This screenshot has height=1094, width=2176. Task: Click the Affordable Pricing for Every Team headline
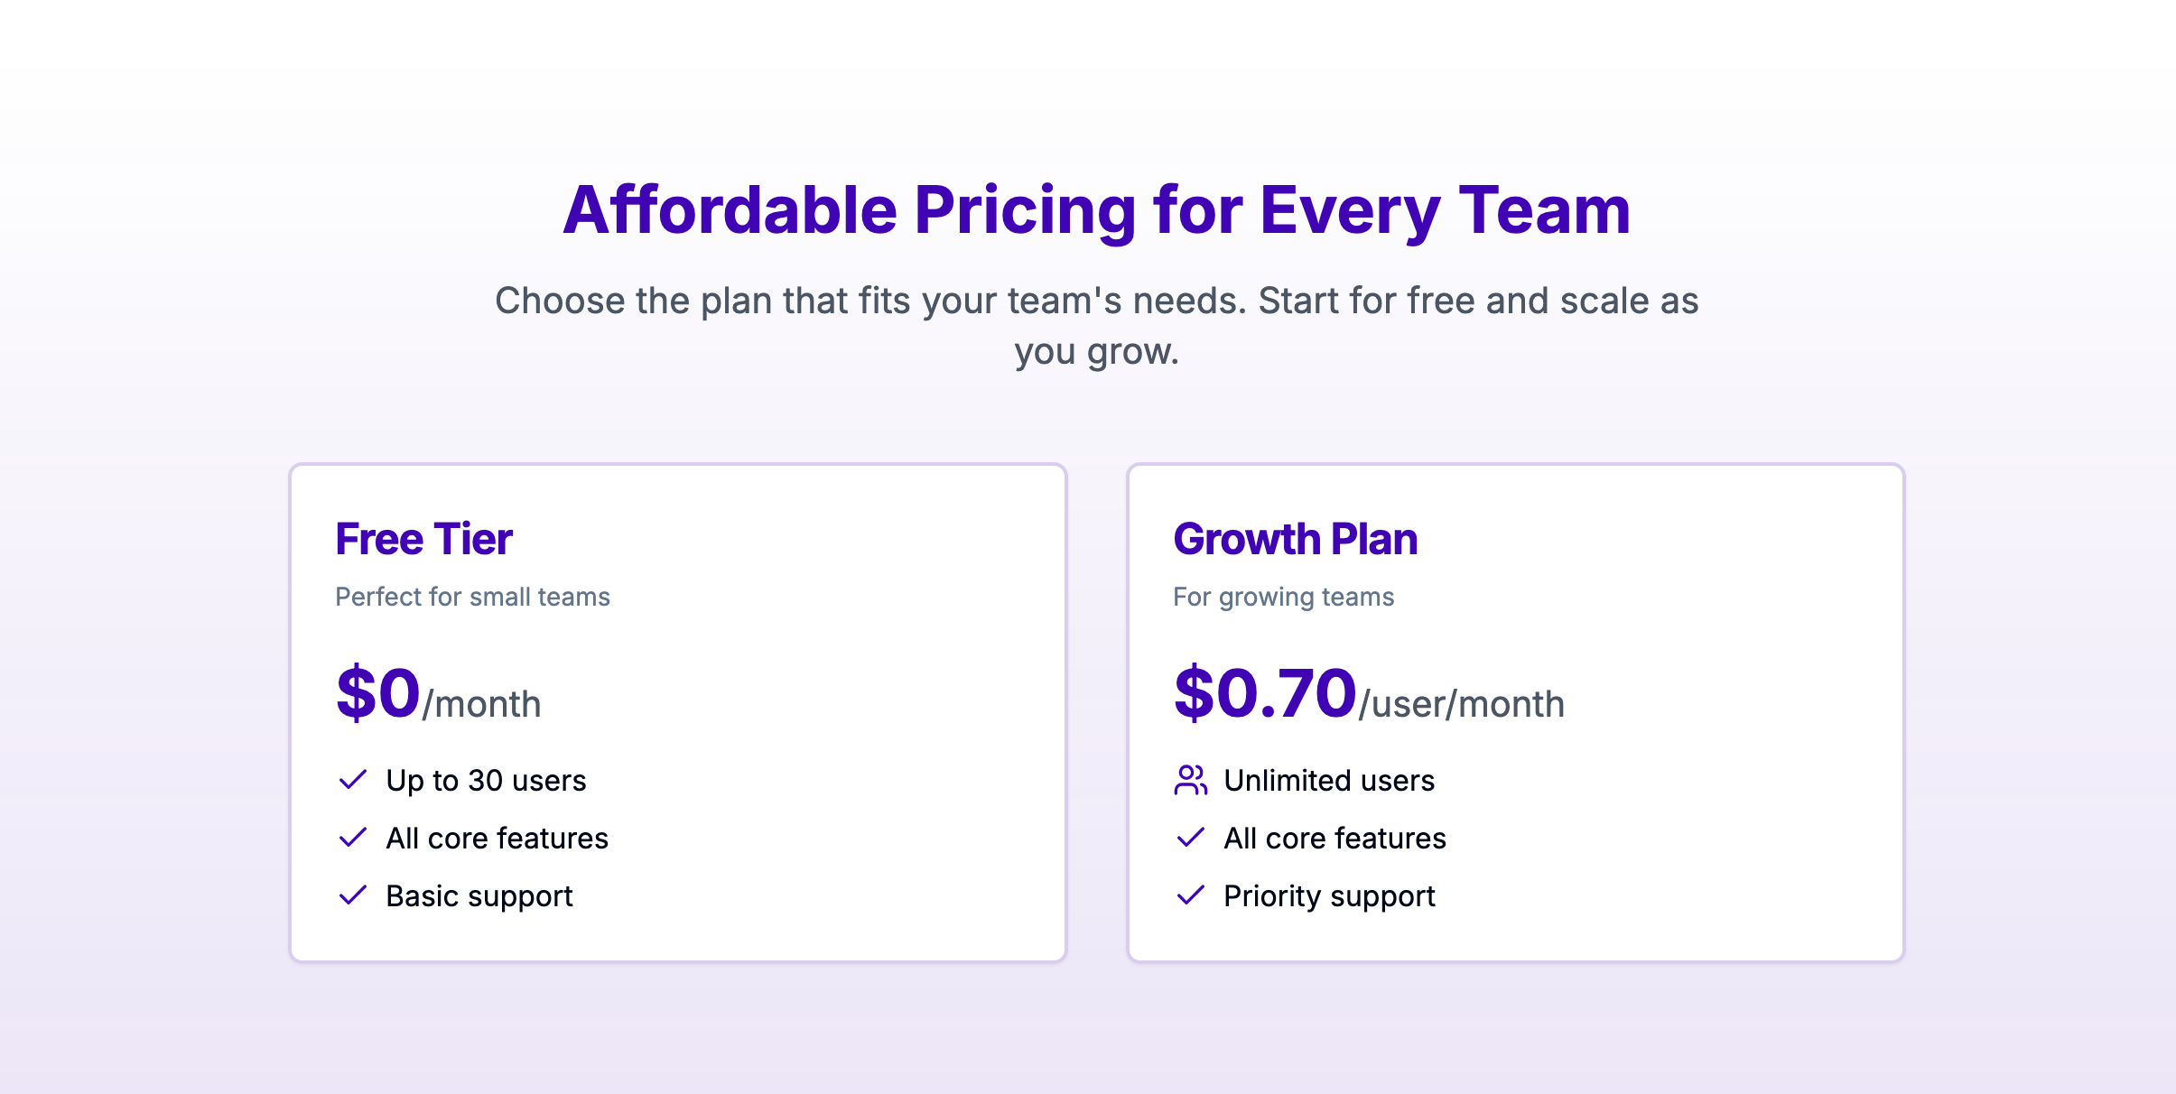pos(1096,209)
